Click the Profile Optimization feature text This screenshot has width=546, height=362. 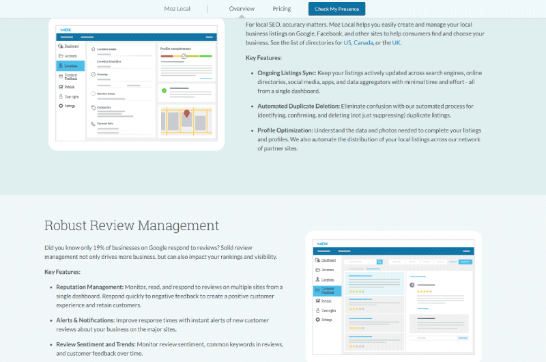click(x=369, y=139)
